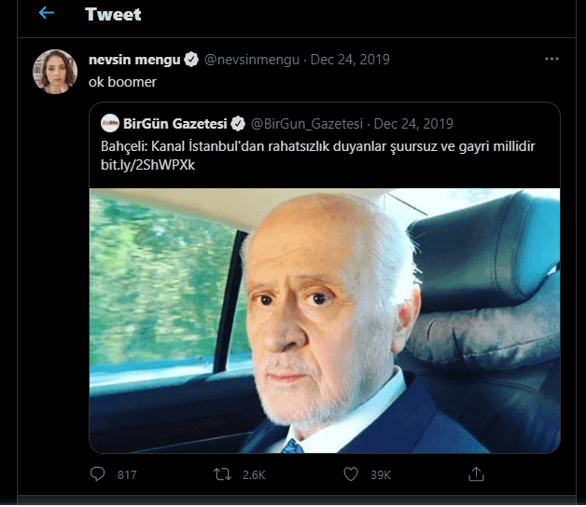Click the 817 replies count
Screen dimensions: 586x507
pyautogui.click(x=127, y=475)
